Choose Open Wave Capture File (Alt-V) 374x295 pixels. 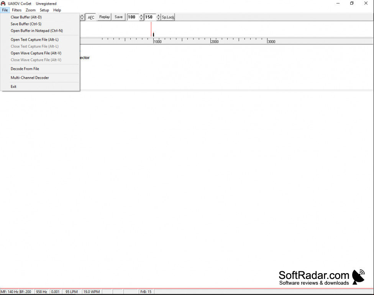(40, 53)
